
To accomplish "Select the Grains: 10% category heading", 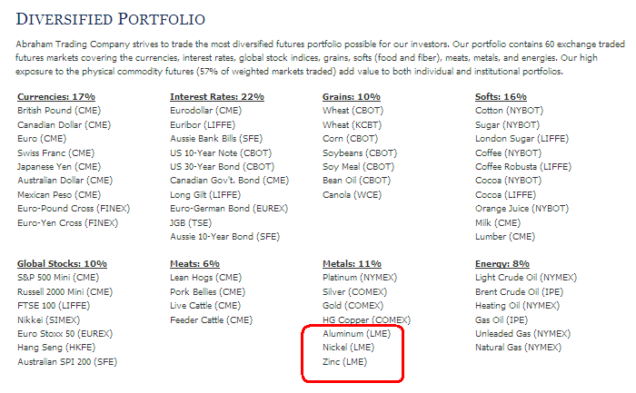I will 352,96.
